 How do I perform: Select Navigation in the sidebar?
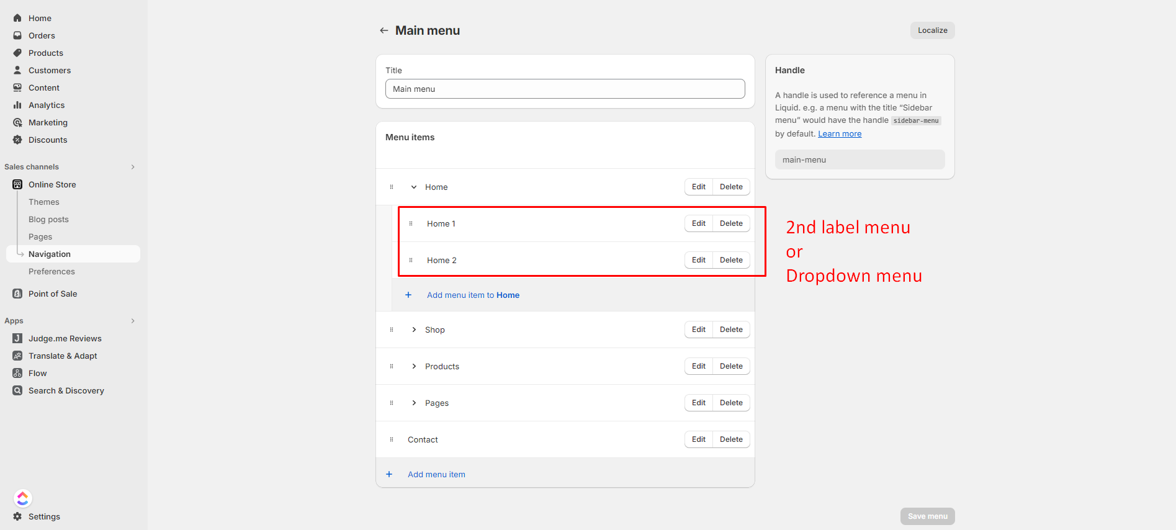click(x=73, y=254)
